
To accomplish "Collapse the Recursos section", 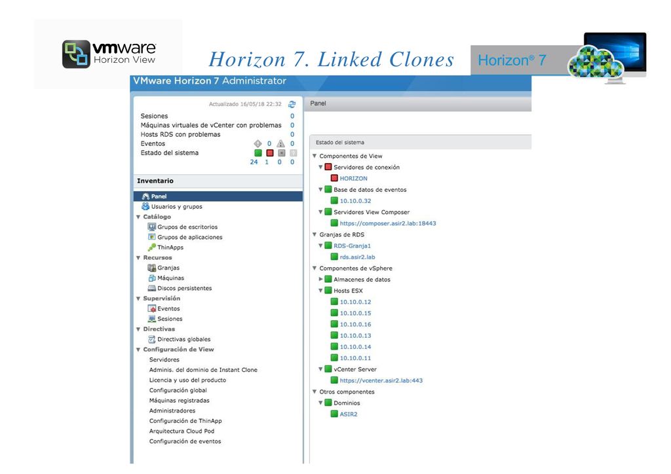I will 138,258.
